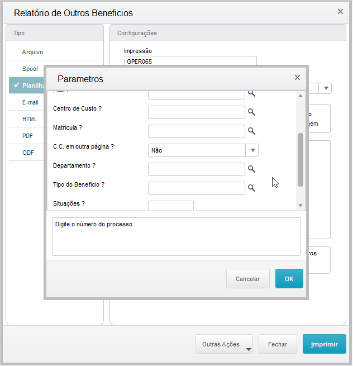This screenshot has height=366, width=353.
Task: Open lookup search for Matrícula field
Action: pyautogui.click(x=251, y=131)
